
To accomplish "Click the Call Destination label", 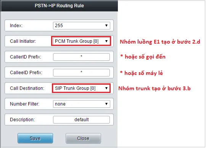I will [x=27, y=88].
